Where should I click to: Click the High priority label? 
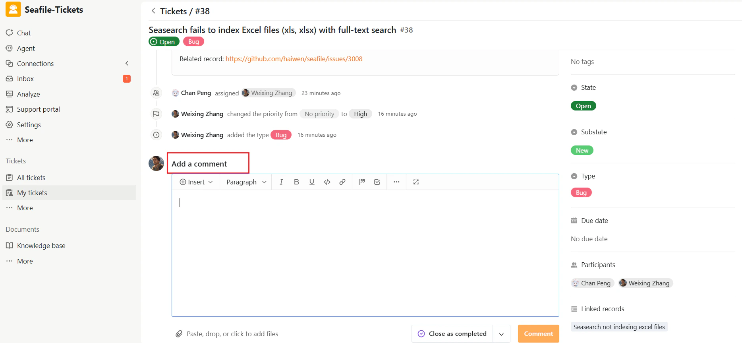(360, 114)
